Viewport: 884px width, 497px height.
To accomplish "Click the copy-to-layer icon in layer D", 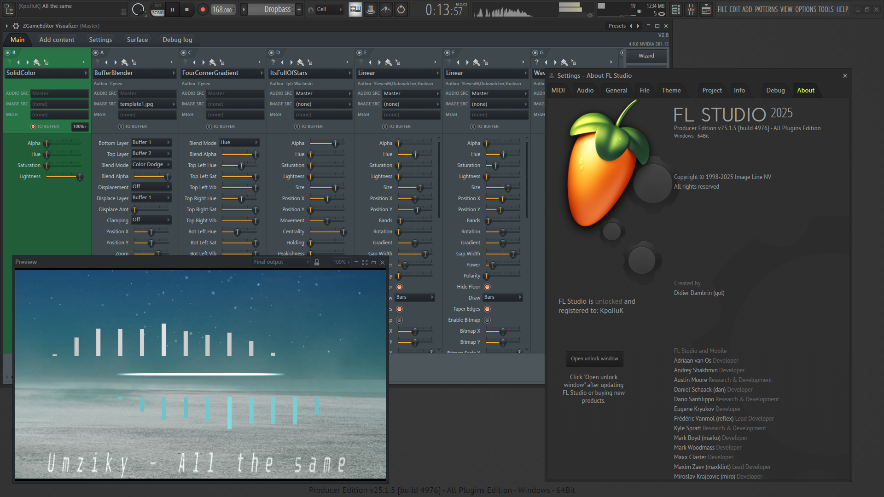I will point(310,62).
